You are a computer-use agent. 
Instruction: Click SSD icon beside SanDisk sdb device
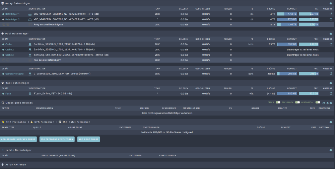[30, 44]
